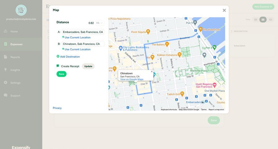Use Current Location for point A
Screen dimensions: 278x149
pyautogui.click(x=77, y=38)
